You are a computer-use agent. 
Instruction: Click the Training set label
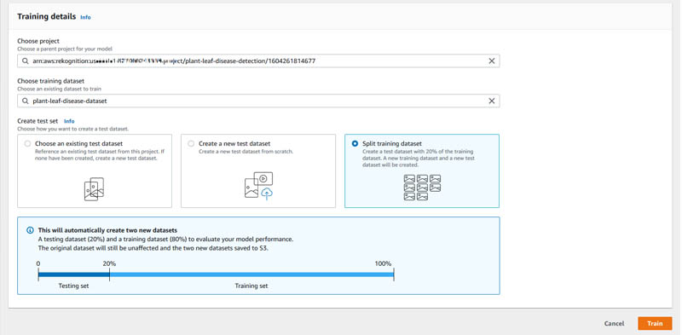coord(251,286)
